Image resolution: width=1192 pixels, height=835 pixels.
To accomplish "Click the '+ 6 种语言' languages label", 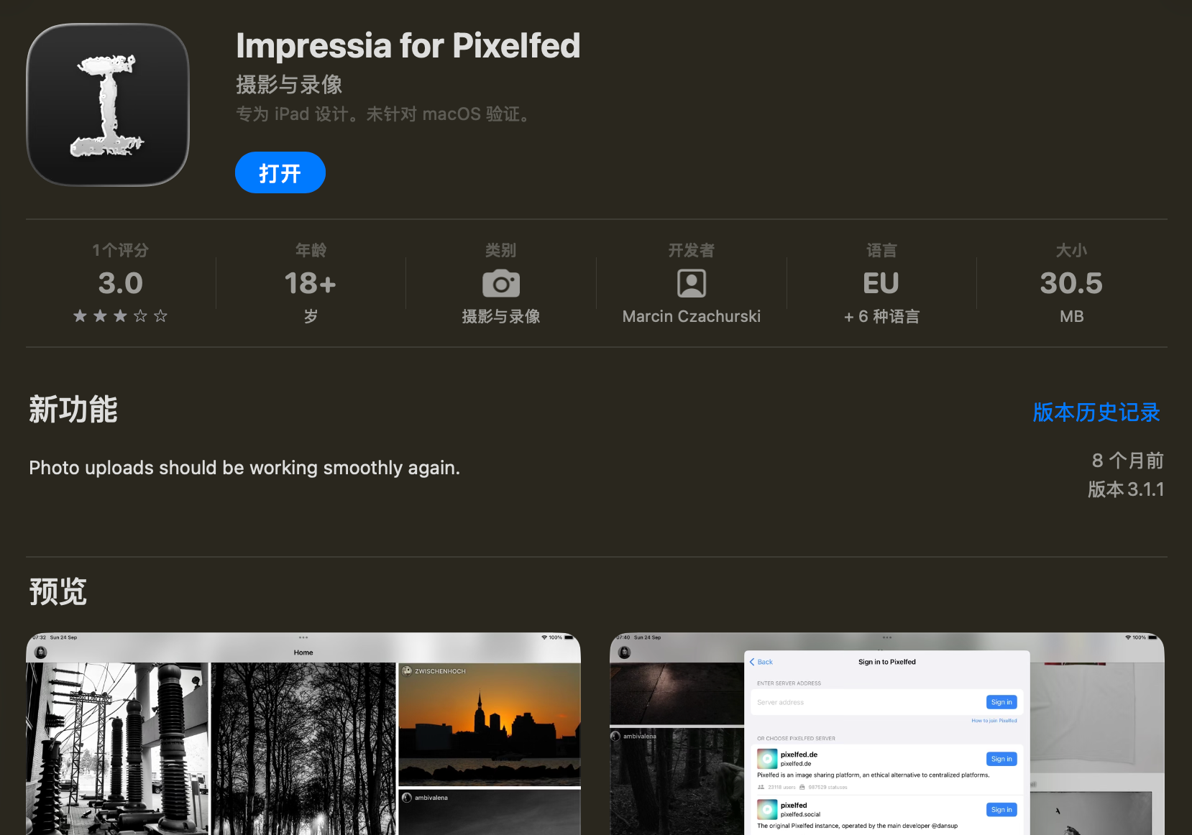I will point(881,316).
